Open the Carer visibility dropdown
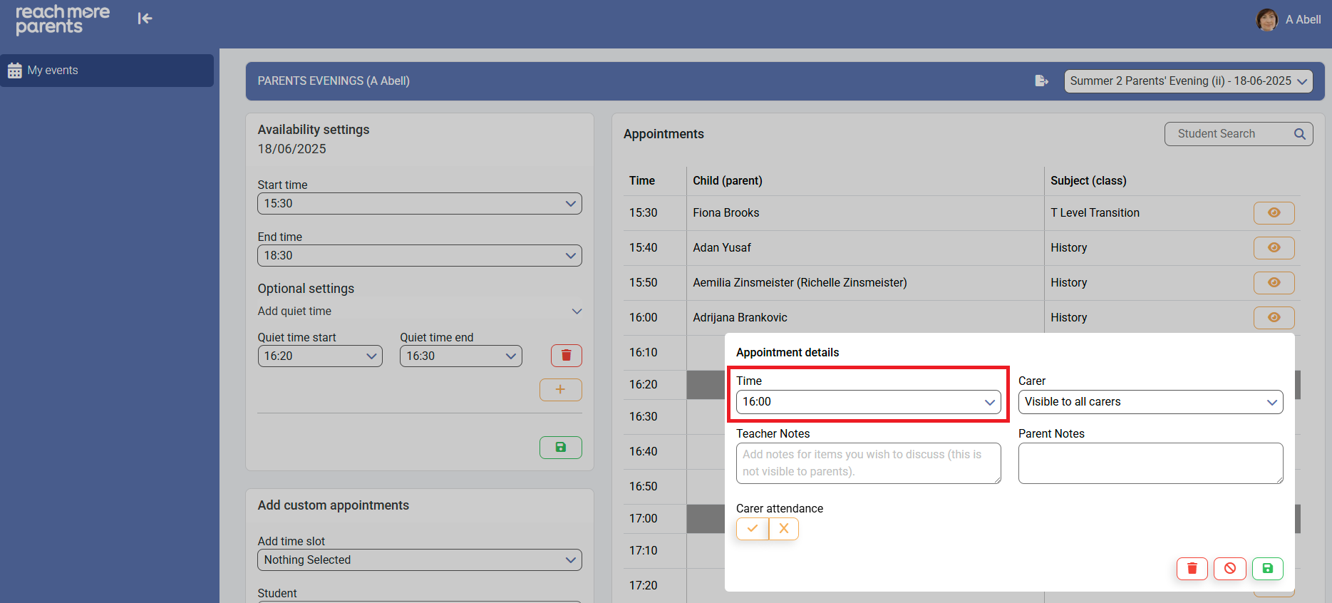 click(1150, 402)
